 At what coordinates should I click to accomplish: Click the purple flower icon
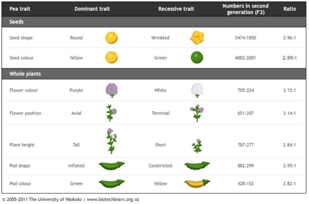[112, 90]
